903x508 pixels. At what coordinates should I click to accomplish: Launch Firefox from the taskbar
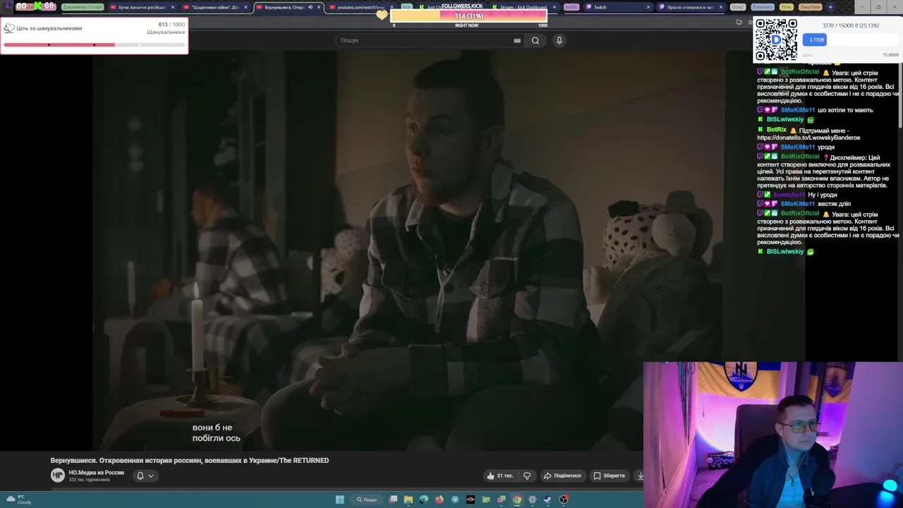tap(440, 500)
